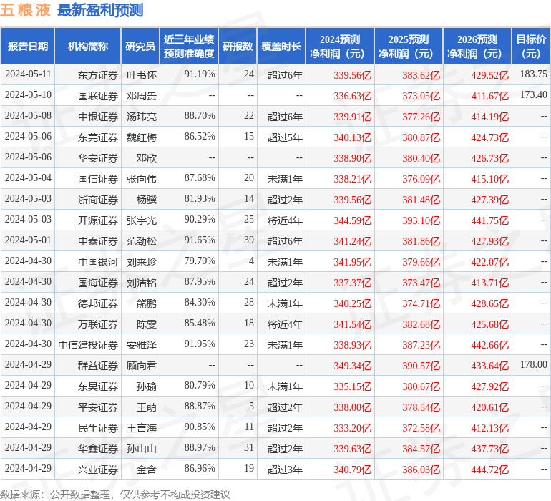The height and width of the screenshot is (501, 551).
Task: Click the 研究员 column header
Action: tap(140, 46)
